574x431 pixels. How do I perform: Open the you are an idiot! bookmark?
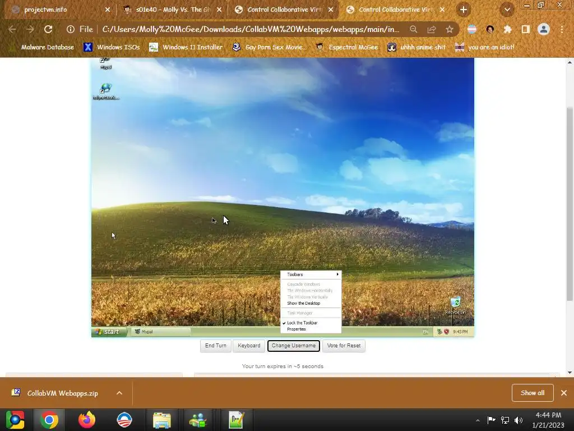tap(484, 47)
